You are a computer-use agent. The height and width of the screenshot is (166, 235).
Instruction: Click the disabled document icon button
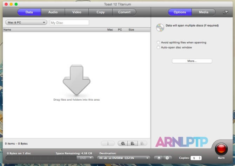coord(142,143)
